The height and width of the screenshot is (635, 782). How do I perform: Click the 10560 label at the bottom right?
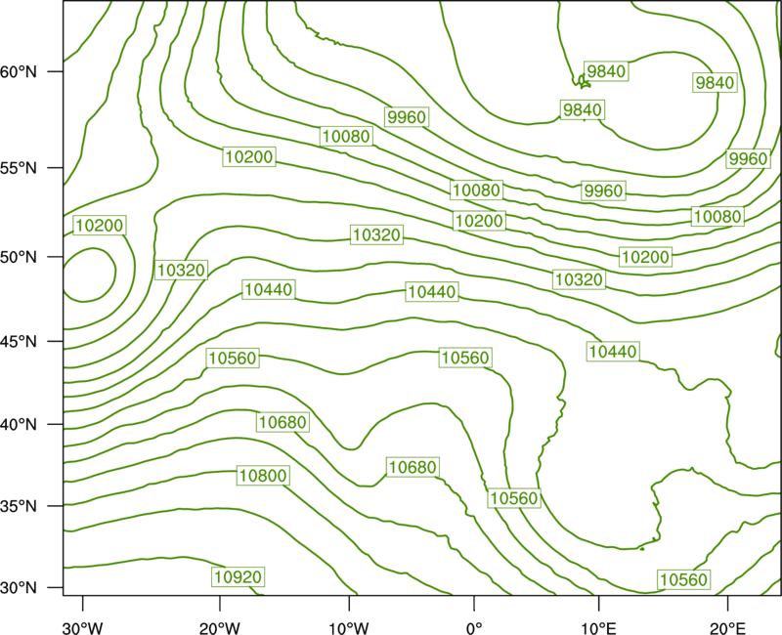(x=683, y=579)
